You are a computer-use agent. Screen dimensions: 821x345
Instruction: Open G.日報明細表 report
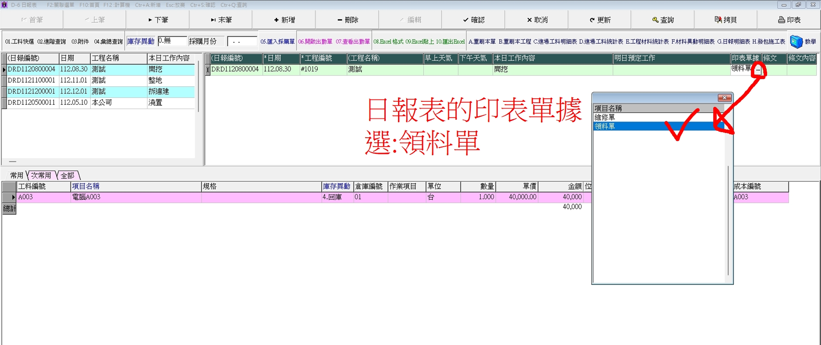733,42
